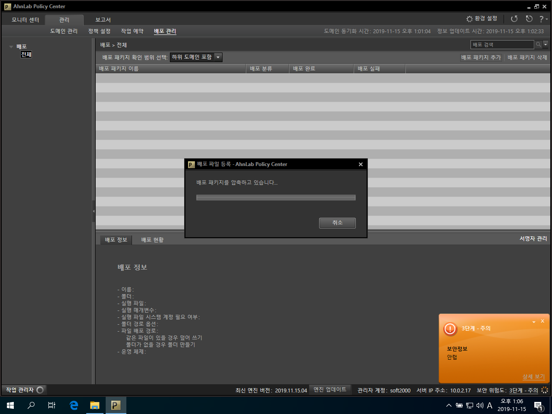Image resolution: width=552 pixels, height=414 pixels.
Task: Click the 배포 패키지 삭제 button
Action: (527, 57)
